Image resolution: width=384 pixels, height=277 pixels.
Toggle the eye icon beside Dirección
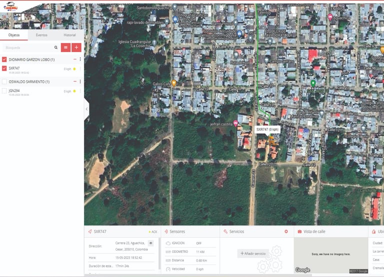coord(151,243)
